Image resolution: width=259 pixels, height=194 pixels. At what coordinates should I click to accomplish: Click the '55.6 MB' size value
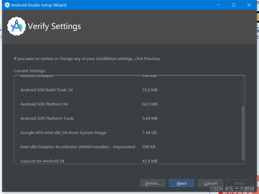[x=150, y=90]
